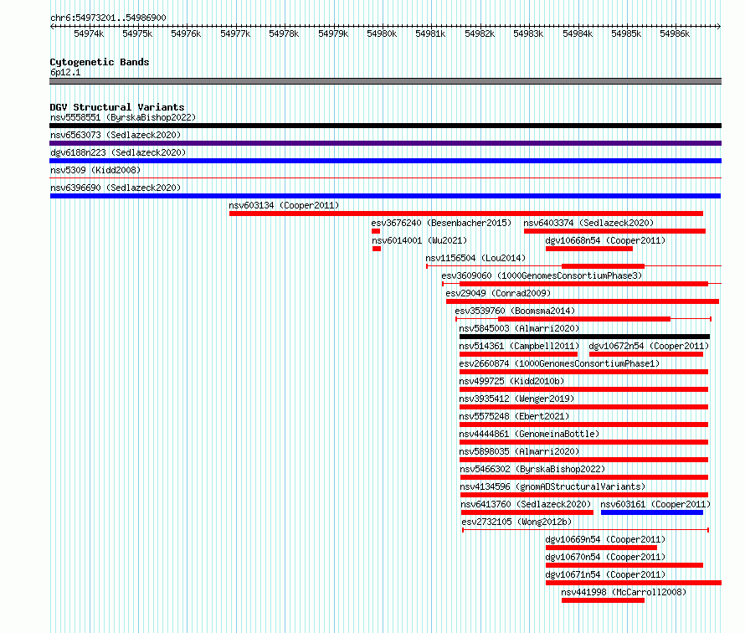The width and height of the screenshot is (745, 633).
Task: Open nsv5845003 (Almarri2020) label
Action: click(519, 328)
